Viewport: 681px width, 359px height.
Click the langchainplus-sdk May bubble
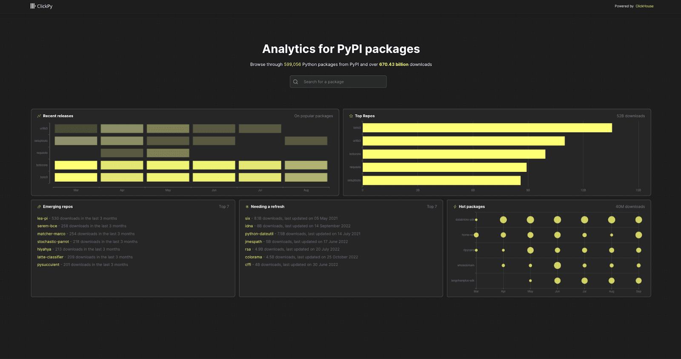(530, 281)
